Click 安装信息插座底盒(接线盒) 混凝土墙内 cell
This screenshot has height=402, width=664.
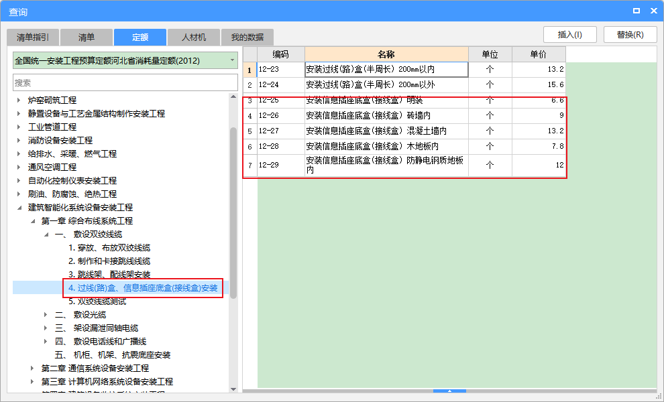pos(386,131)
